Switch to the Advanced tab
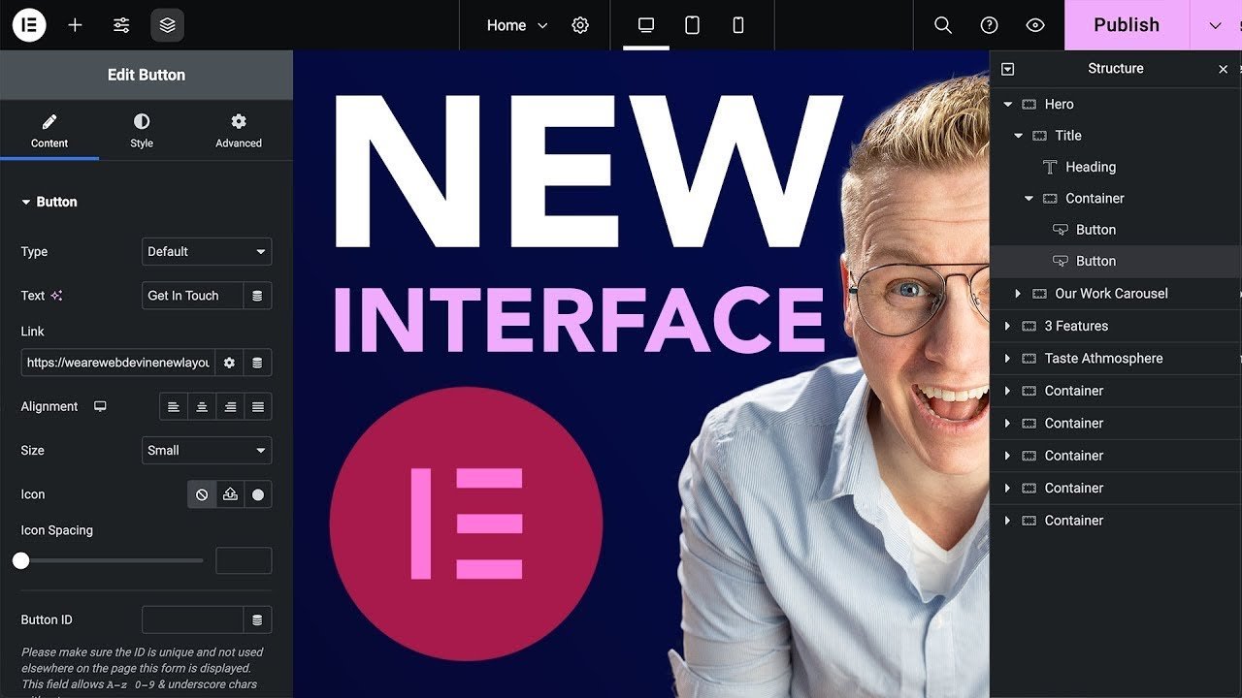1242x698 pixels. (239, 131)
